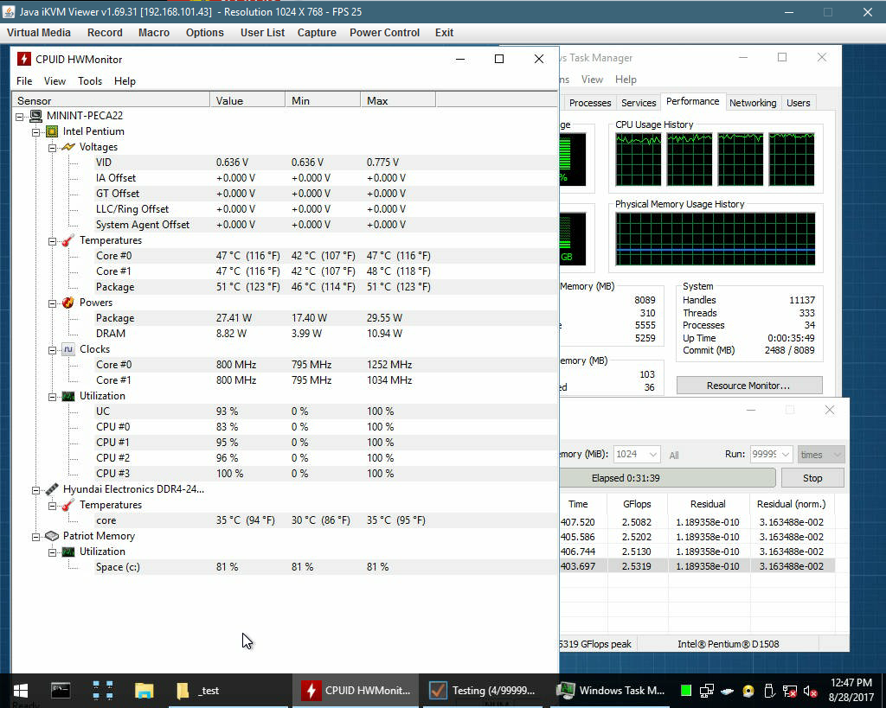Collapse the Clocks group
Image resolution: width=886 pixels, height=708 pixels.
coord(53,350)
